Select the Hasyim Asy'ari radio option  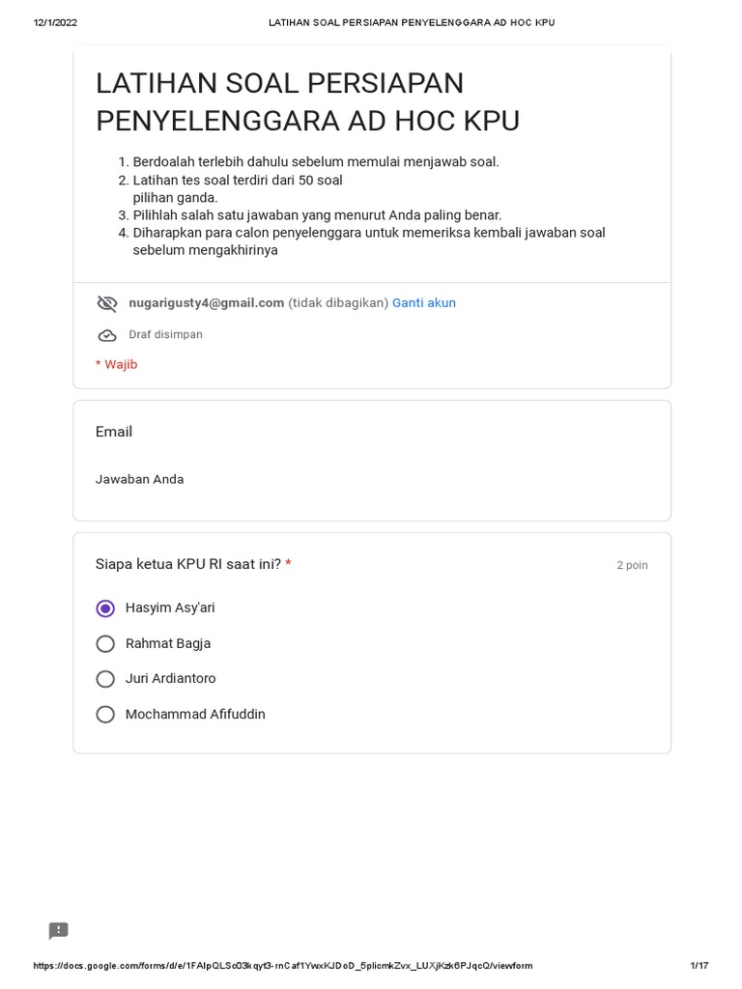(105, 608)
